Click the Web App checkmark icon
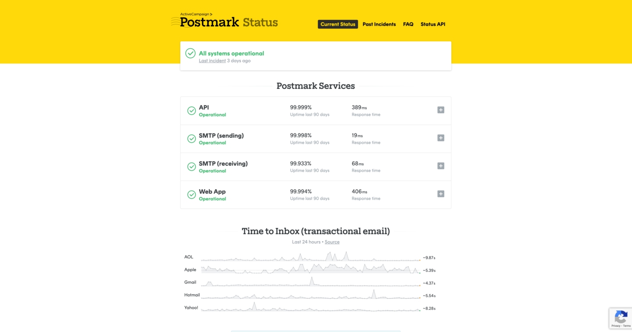Viewport: 632px width, 332px height. [192, 195]
